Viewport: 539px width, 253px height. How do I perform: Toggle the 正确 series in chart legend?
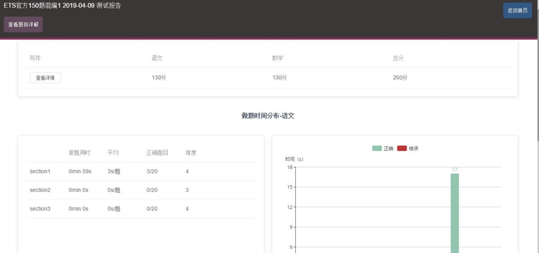(x=383, y=148)
